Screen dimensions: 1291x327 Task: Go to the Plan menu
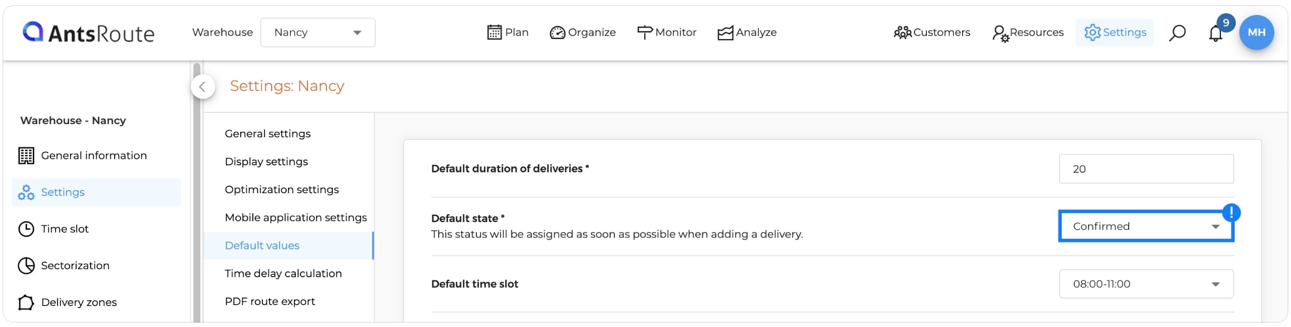point(508,33)
